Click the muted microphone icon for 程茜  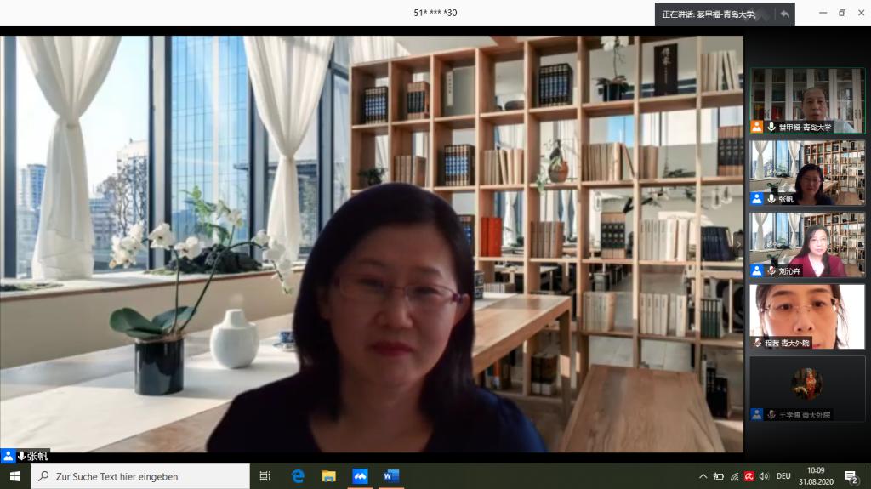click(757, 343)
